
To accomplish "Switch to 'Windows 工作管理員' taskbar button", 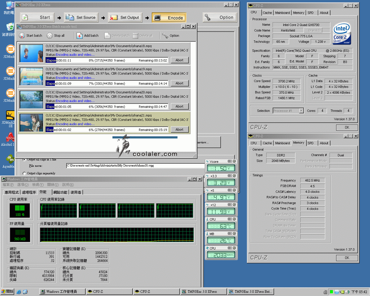I will click(x=62, y=292).
